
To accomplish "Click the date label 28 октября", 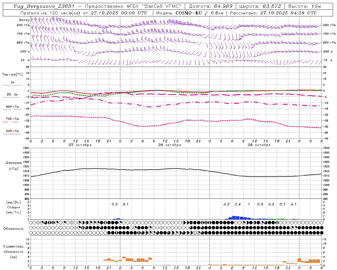I will click(170, 145).
